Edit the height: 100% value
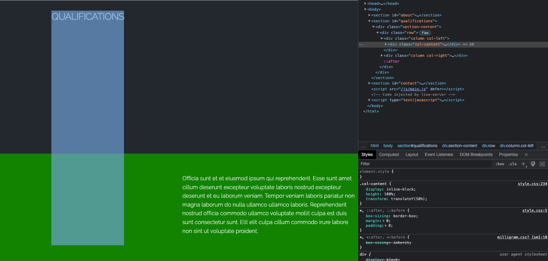The width and height of the screenshot is (548, 261). pyautogui.click(x=388, y=194)
